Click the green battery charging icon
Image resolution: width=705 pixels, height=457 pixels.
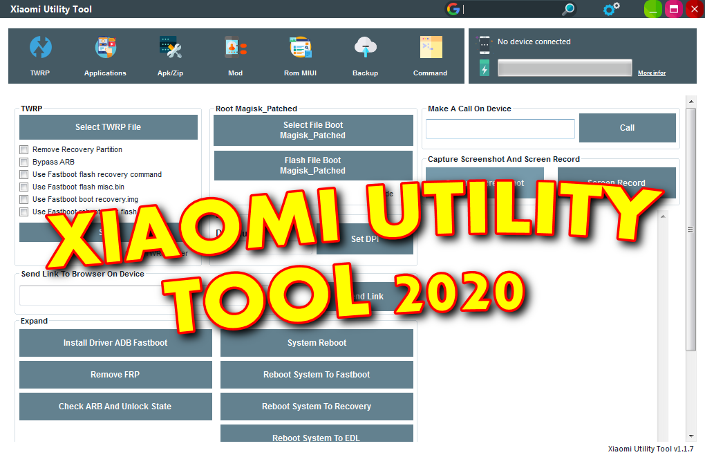(485, 68)
